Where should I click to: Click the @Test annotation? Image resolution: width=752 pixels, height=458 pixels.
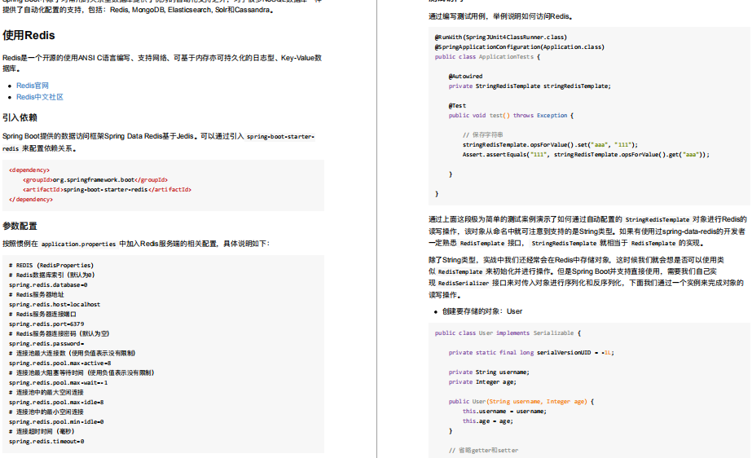457,105
